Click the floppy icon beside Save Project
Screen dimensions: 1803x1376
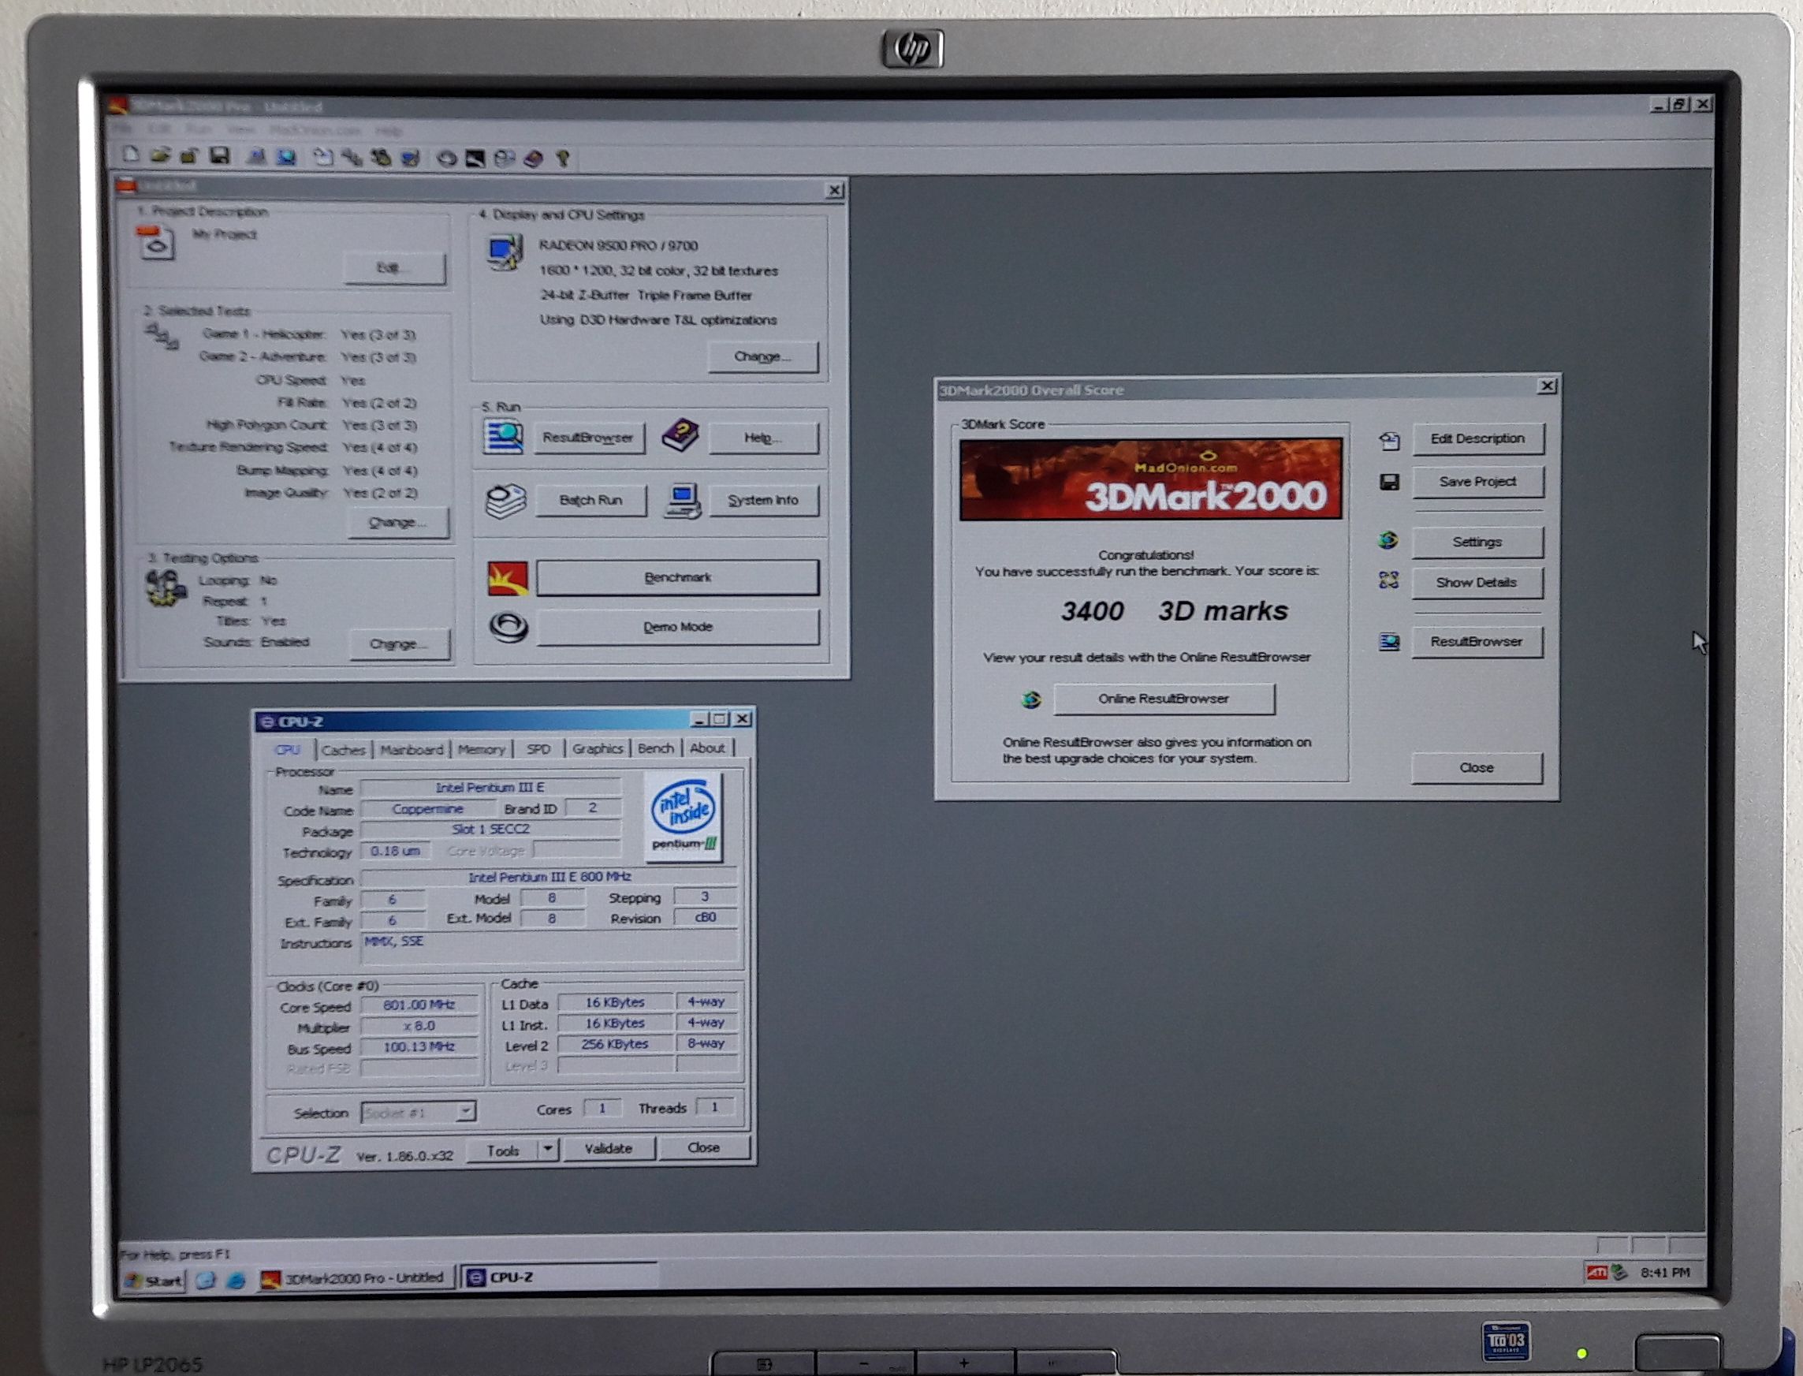(x=1390, y=483)
